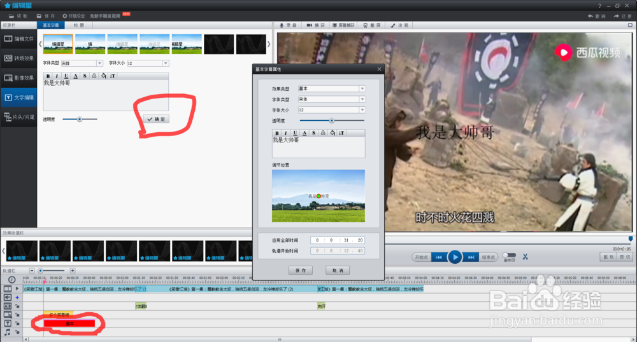Image resolution: width=637 pixels, height=342 pixels.
Task: Click outline icon in main editor toolbar
Action: (94, 76)
